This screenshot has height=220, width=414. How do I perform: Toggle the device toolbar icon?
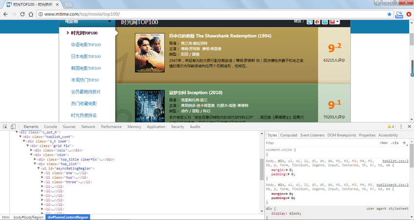[13, 127]
